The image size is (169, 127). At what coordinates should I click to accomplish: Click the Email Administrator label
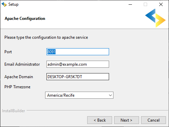click(x=22, y=64)
